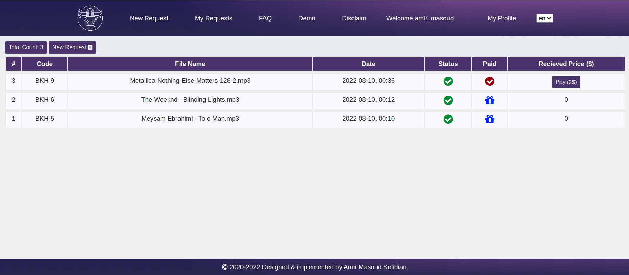Click date 2022-08-10, 00:36
Viewport: 629px width, 275px height.
point(368,81)
